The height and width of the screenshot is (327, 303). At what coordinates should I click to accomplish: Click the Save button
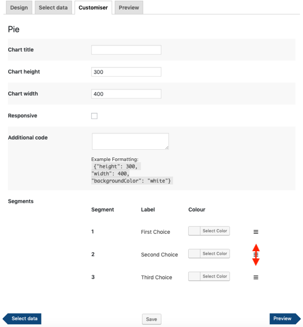[x=151, y=319]
